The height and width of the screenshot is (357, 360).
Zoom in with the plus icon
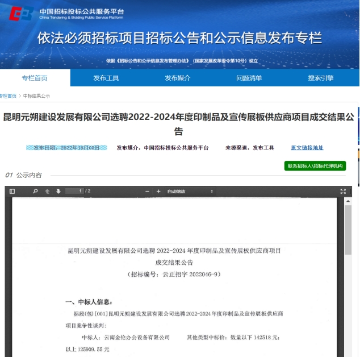[158, 192]
